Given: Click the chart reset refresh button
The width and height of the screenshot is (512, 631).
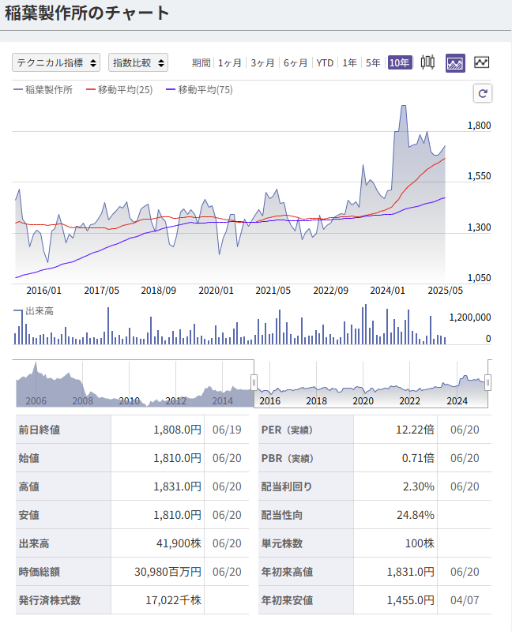Looking at the screenshot, I should [483, 93].
